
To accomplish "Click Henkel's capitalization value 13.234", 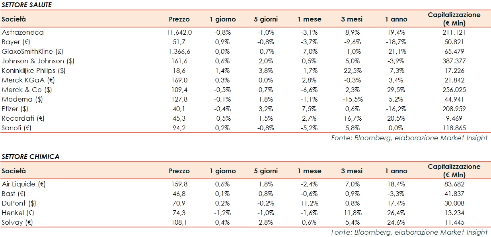I will pyautogui.click(x=454, y=213).
